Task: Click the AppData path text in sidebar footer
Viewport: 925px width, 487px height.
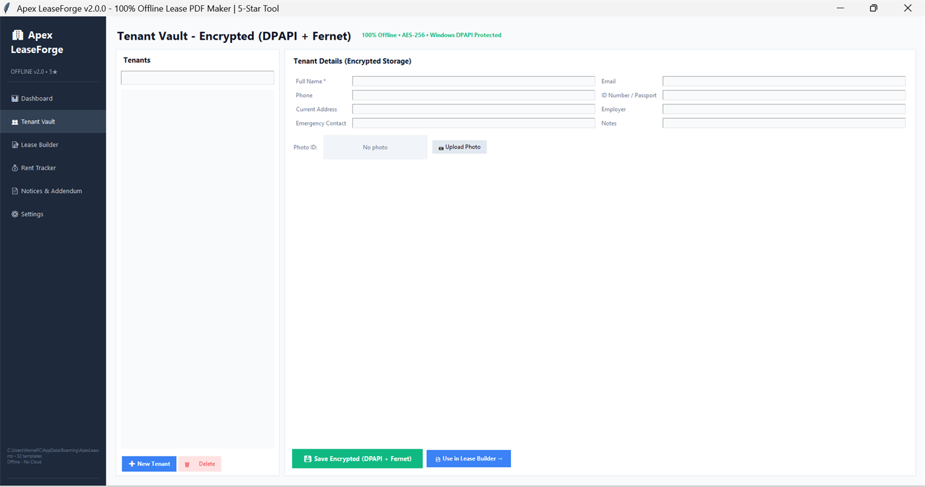Action: pyautogui.click(x=53, y=451)
